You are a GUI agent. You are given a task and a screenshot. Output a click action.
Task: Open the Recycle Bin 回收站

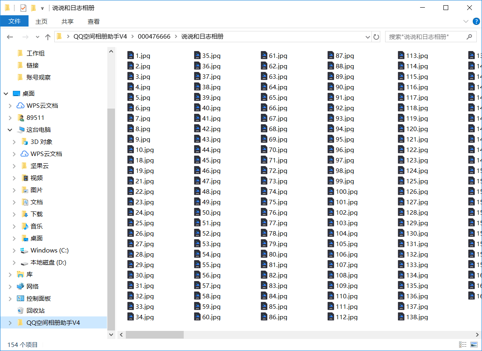point(35,310)
